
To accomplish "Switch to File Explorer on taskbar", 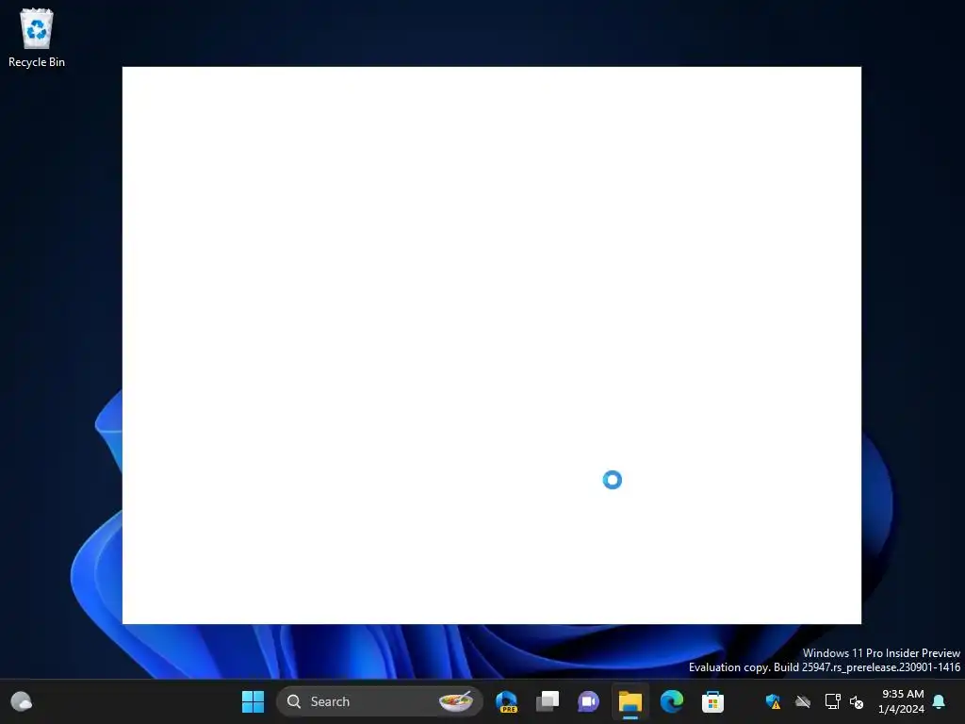I will point(630,701).
